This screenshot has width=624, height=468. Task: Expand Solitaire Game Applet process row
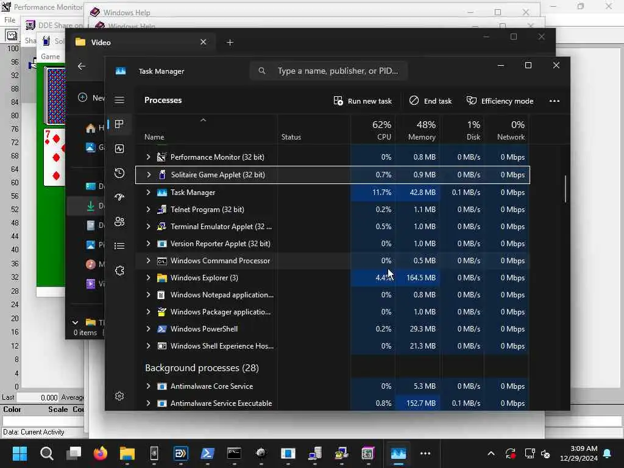coord(149,175)
